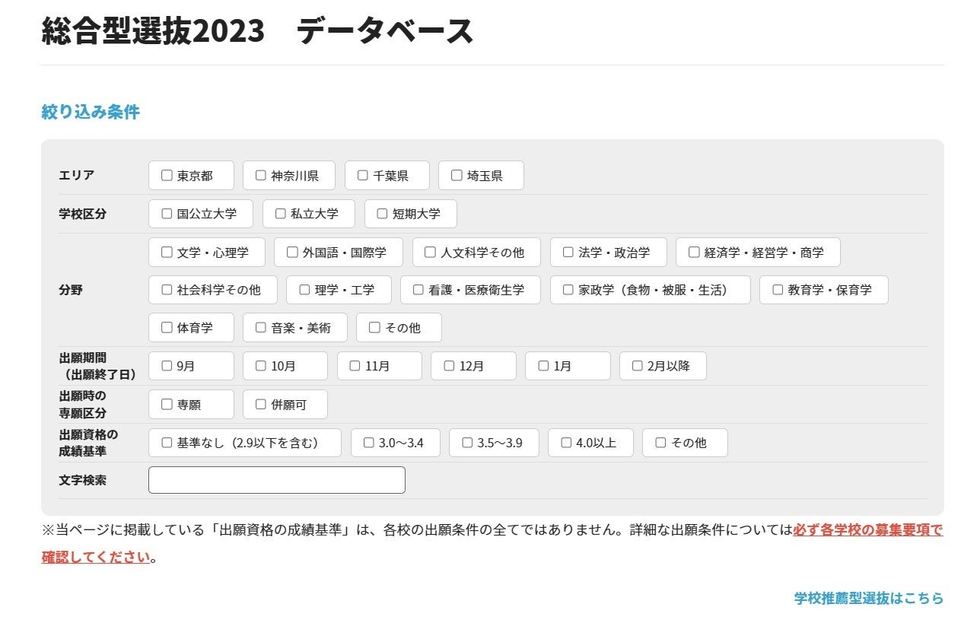Tick the 3.0～3.4 grade checkbox
980x623 pixels.
point(369,443)
